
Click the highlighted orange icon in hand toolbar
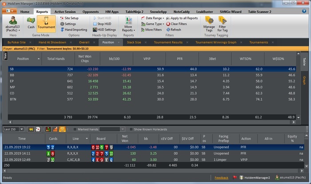point(62,129)
